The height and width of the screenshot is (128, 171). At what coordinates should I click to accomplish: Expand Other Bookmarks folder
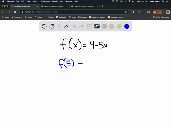coord(161,17)
